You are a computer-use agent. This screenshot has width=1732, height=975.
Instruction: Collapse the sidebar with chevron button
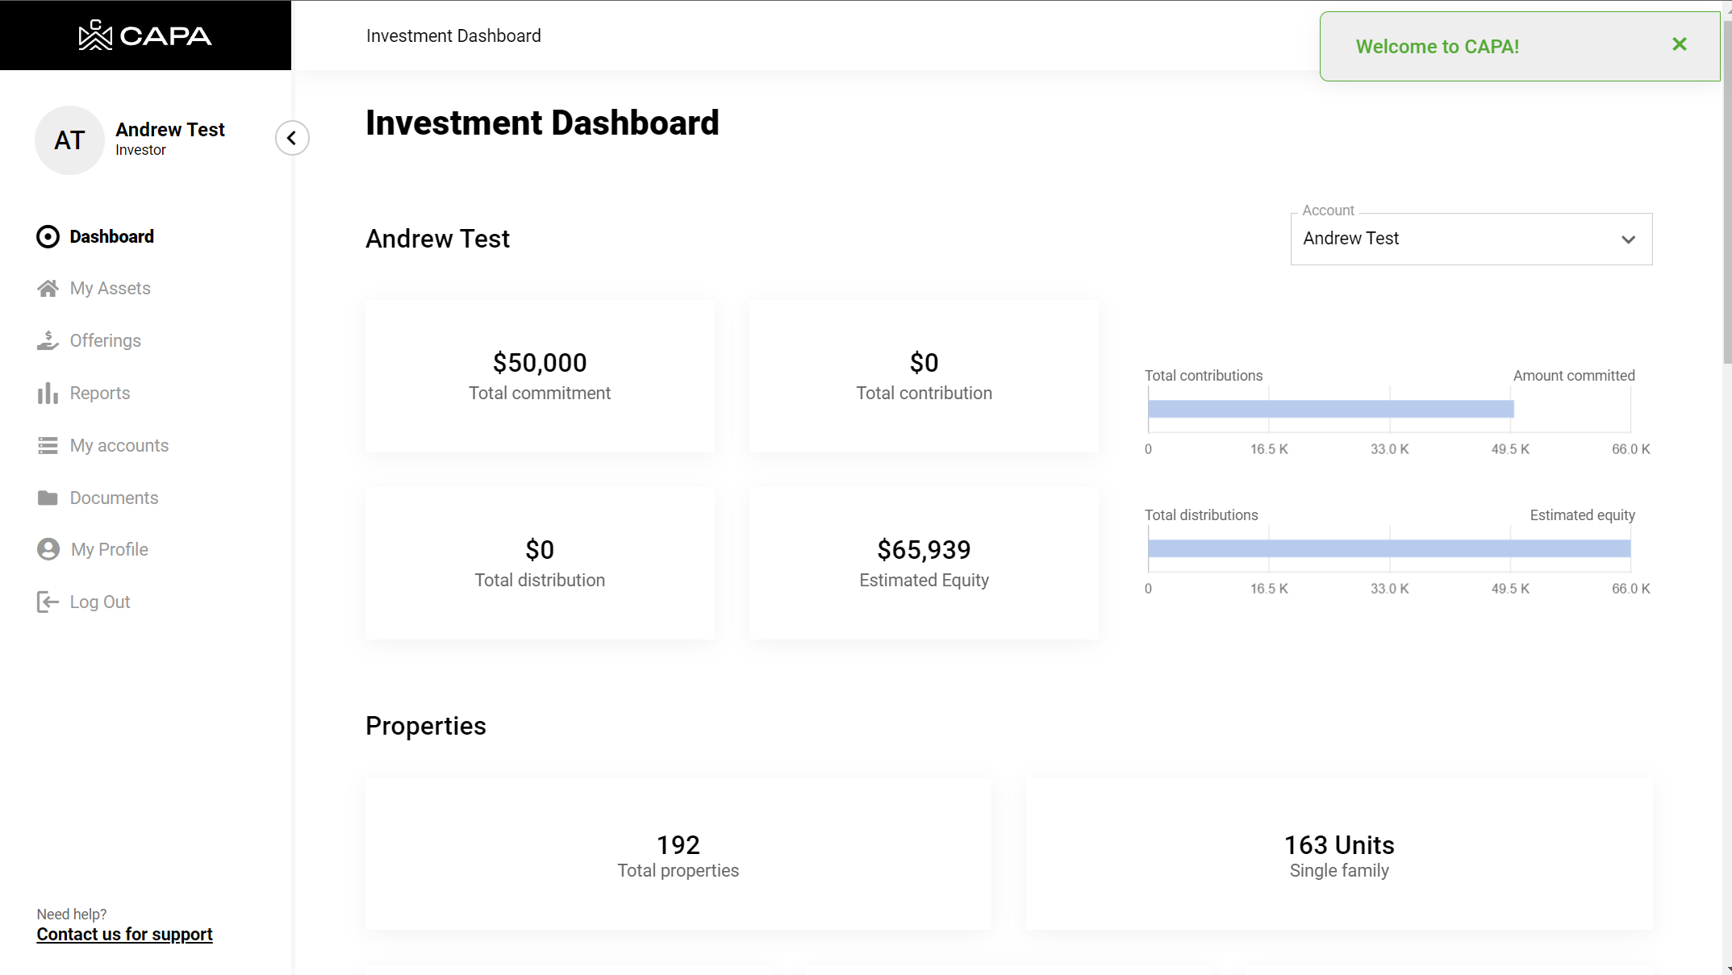[292, 138]
